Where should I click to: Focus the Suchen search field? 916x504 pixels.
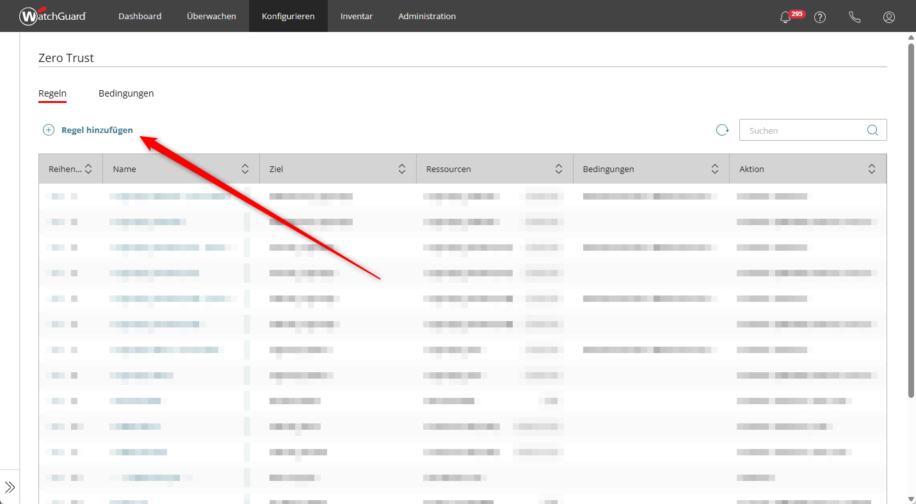[x=803, y=130]
